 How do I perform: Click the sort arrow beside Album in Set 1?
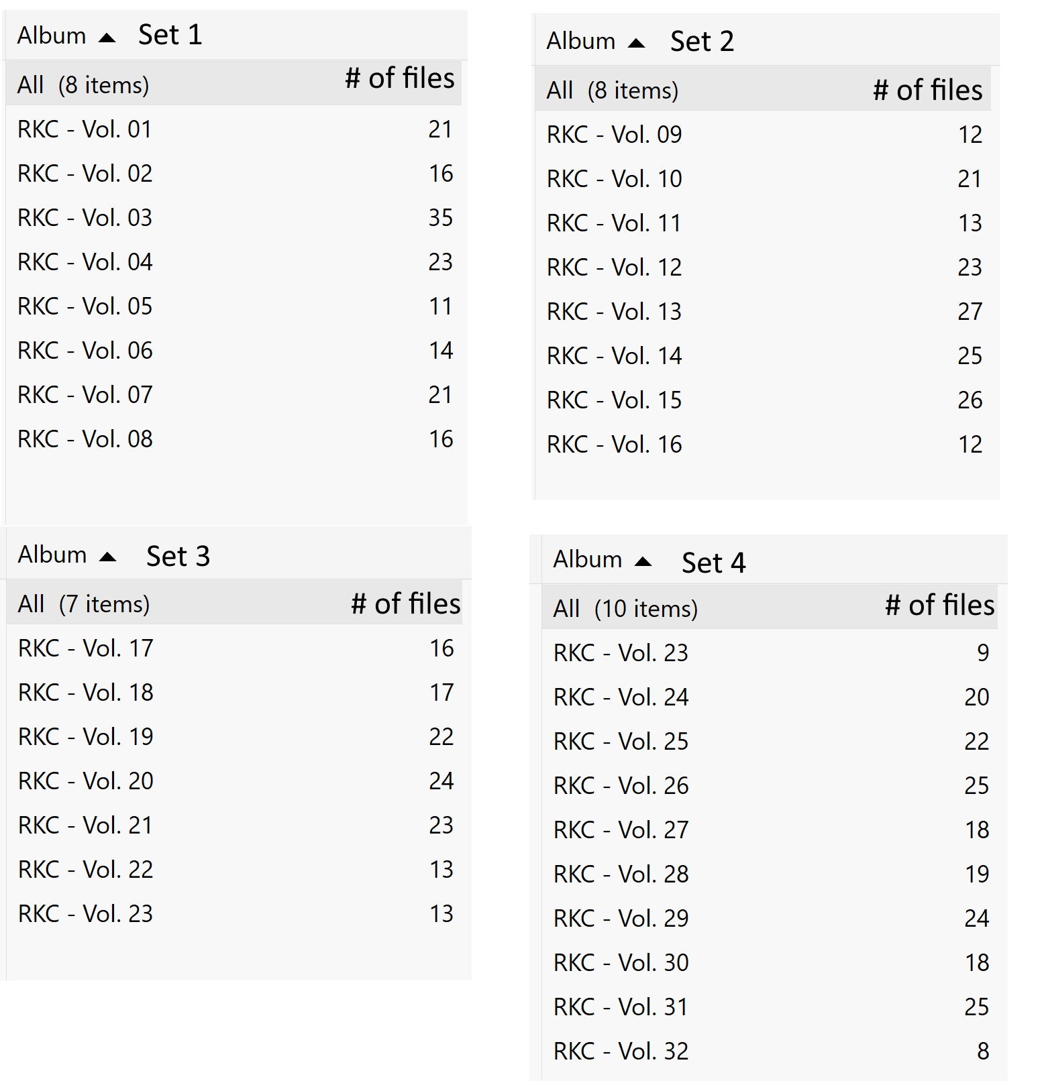(107, 38)
